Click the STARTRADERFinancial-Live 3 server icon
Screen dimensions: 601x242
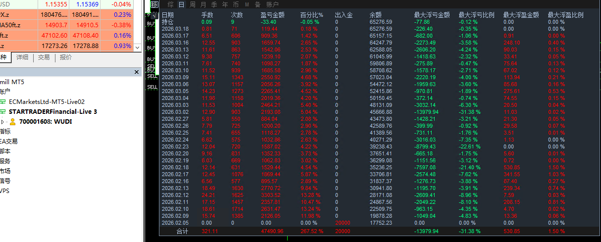click(x=2, y=111)
